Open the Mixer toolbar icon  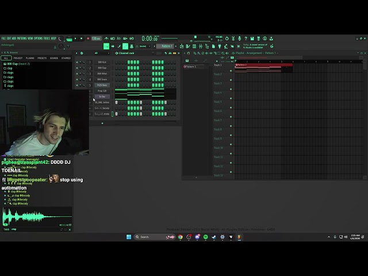tap(201, 46)
